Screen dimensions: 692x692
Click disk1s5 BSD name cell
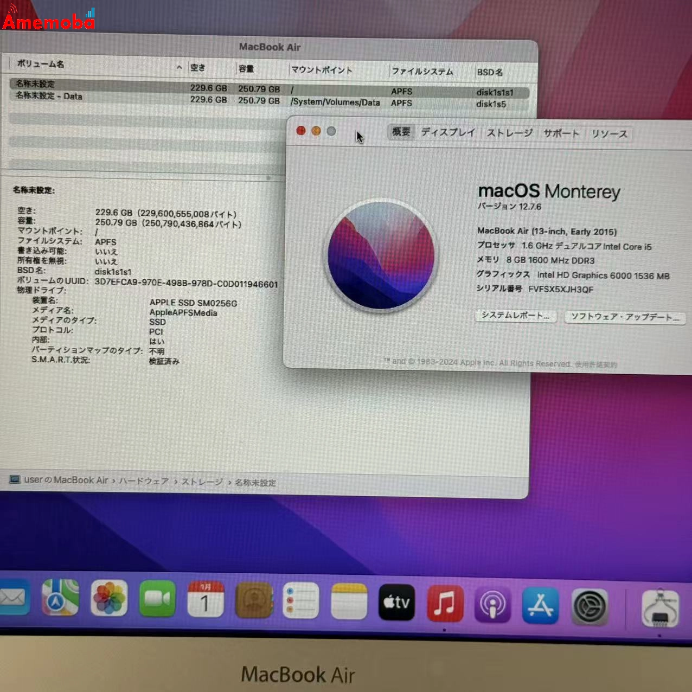click(491, 104)
